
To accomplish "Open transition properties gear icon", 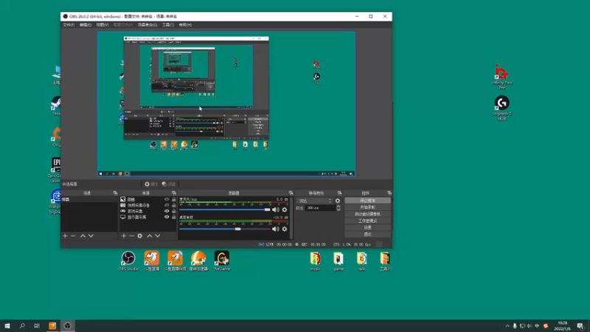I will click(338, 201).
